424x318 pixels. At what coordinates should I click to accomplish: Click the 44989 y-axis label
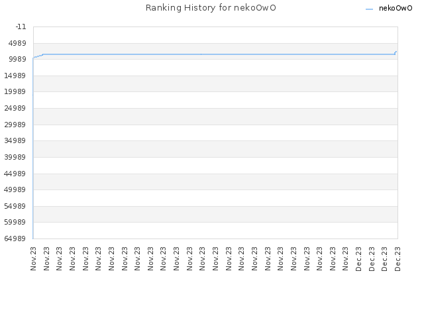click(15, 174)
